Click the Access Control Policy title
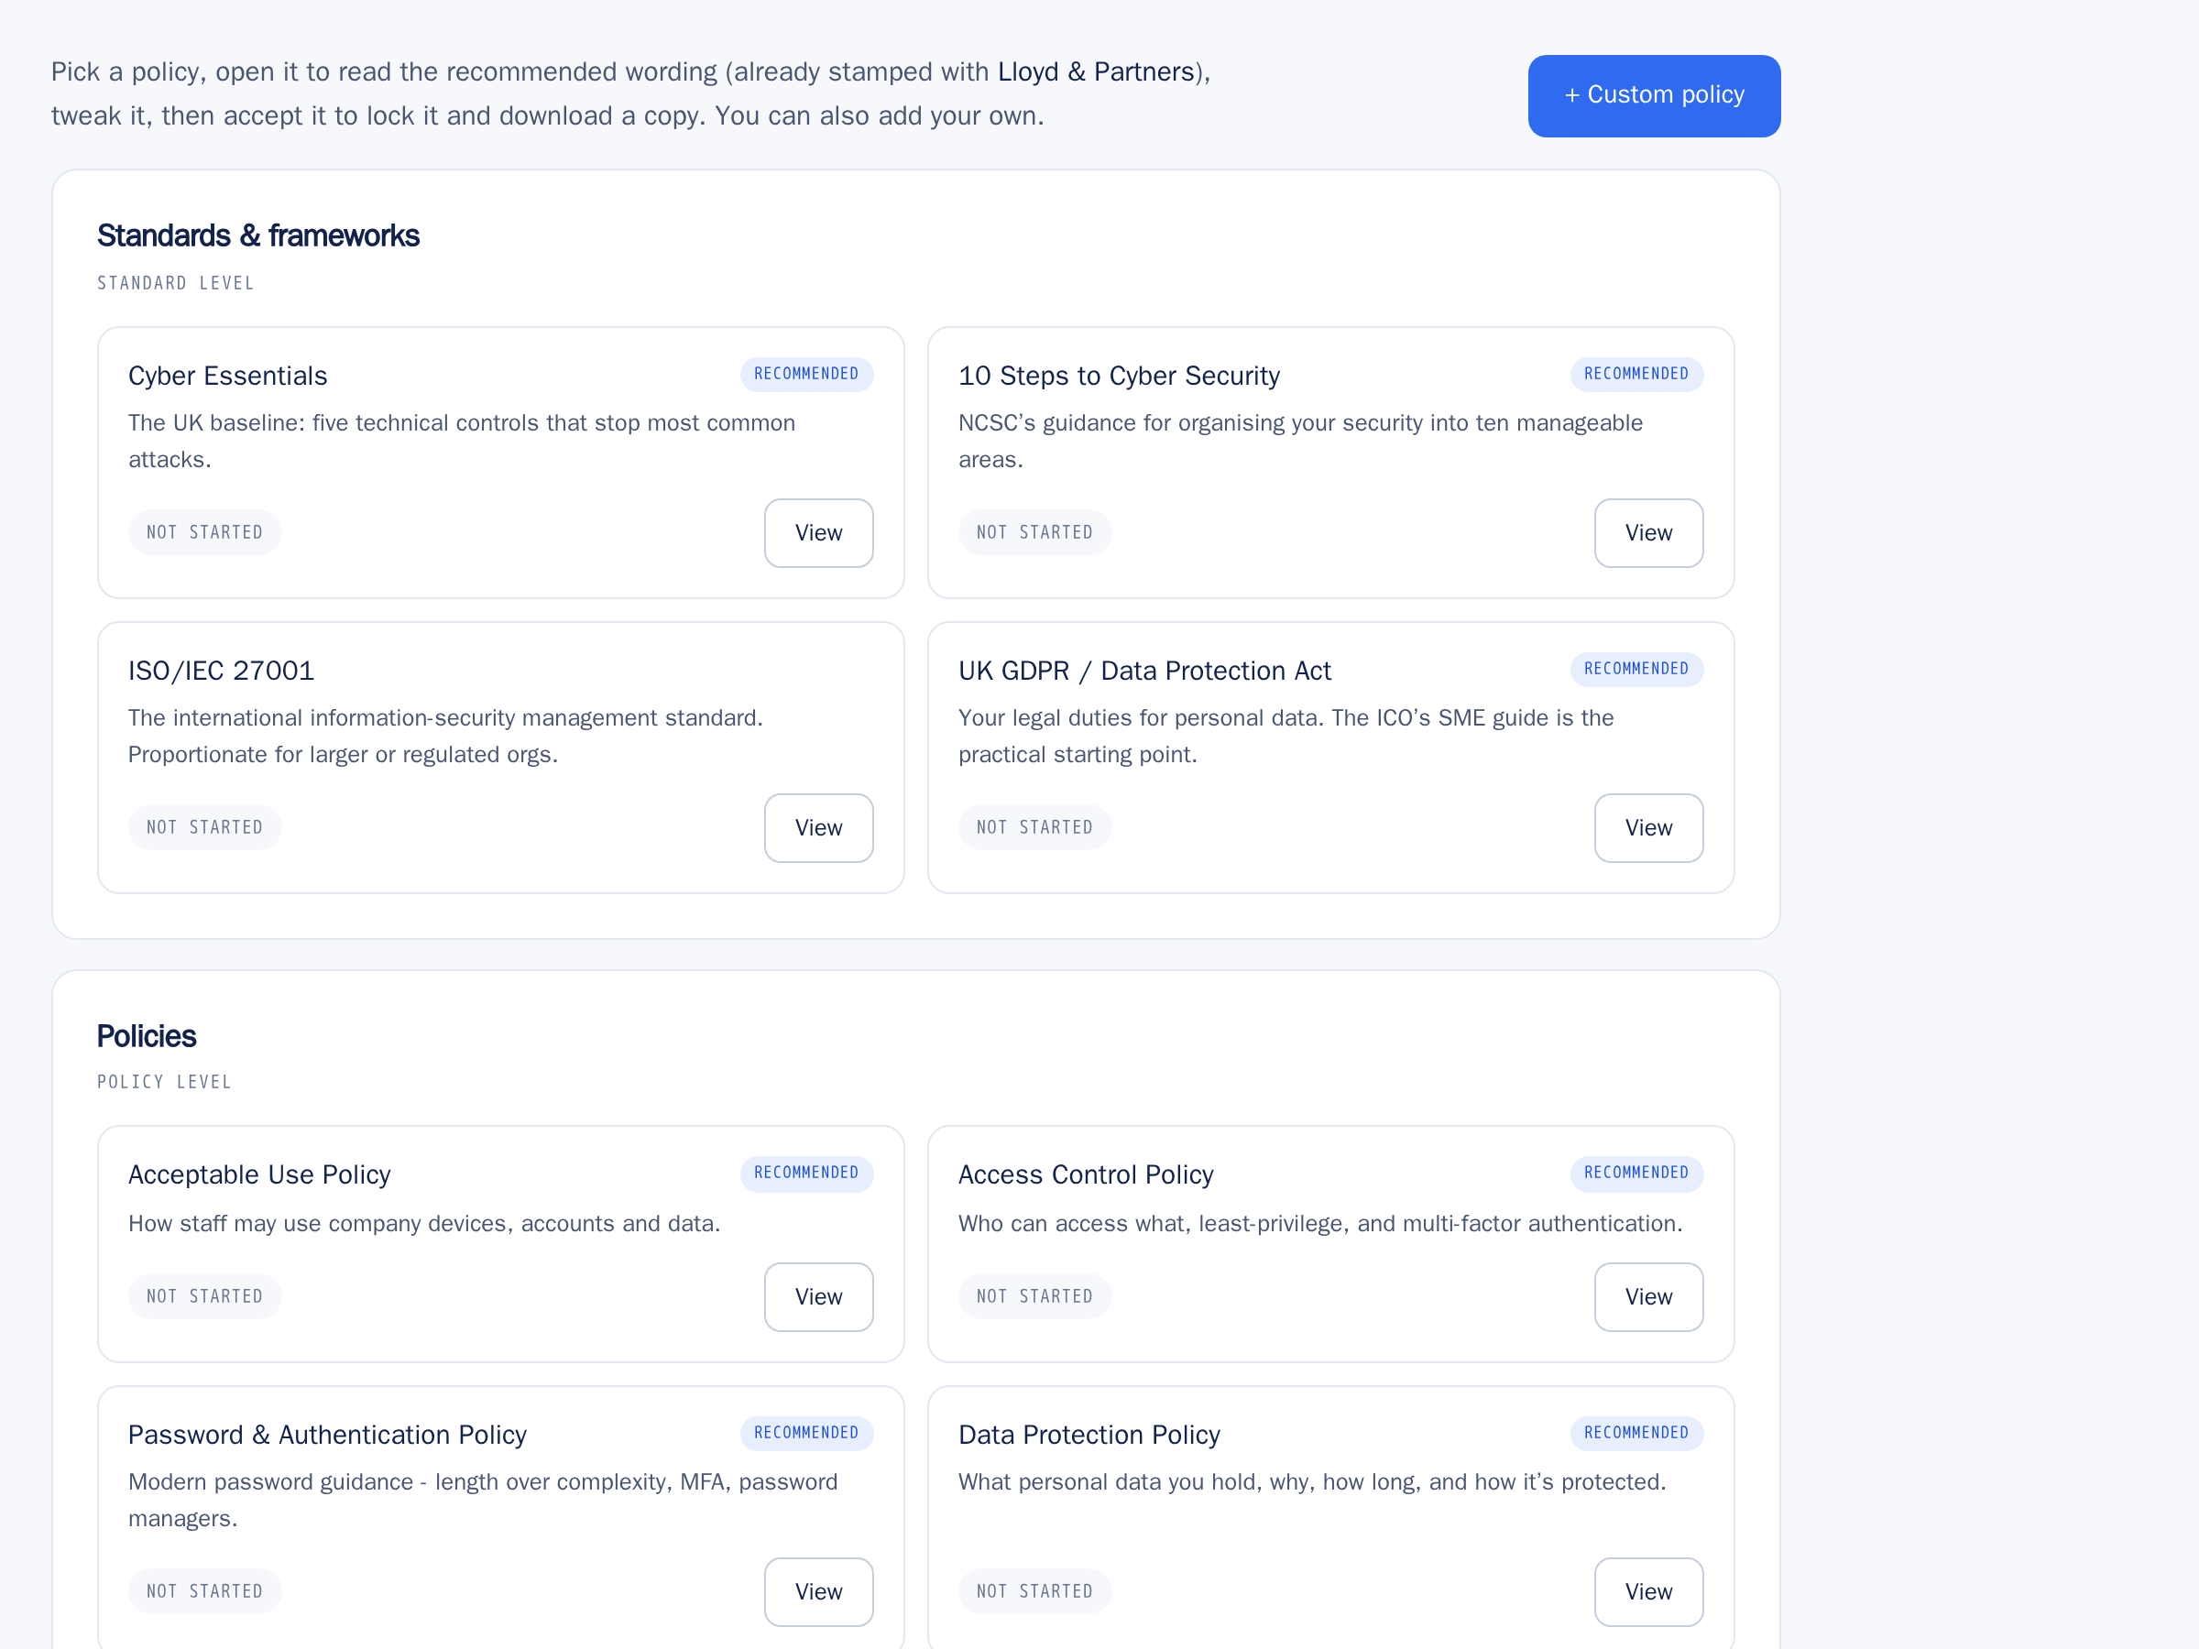The width and height of the screenshot is (2199, 1649). [1086, 1174]
